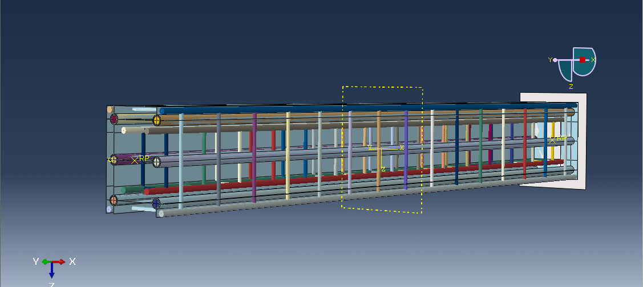Click the blue Z arrow of the view triad
Image resolution: width=643 pixels, height=287 pixels.
pos(52,270)
